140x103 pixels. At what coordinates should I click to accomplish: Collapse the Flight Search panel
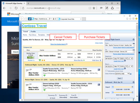(134, 39)
